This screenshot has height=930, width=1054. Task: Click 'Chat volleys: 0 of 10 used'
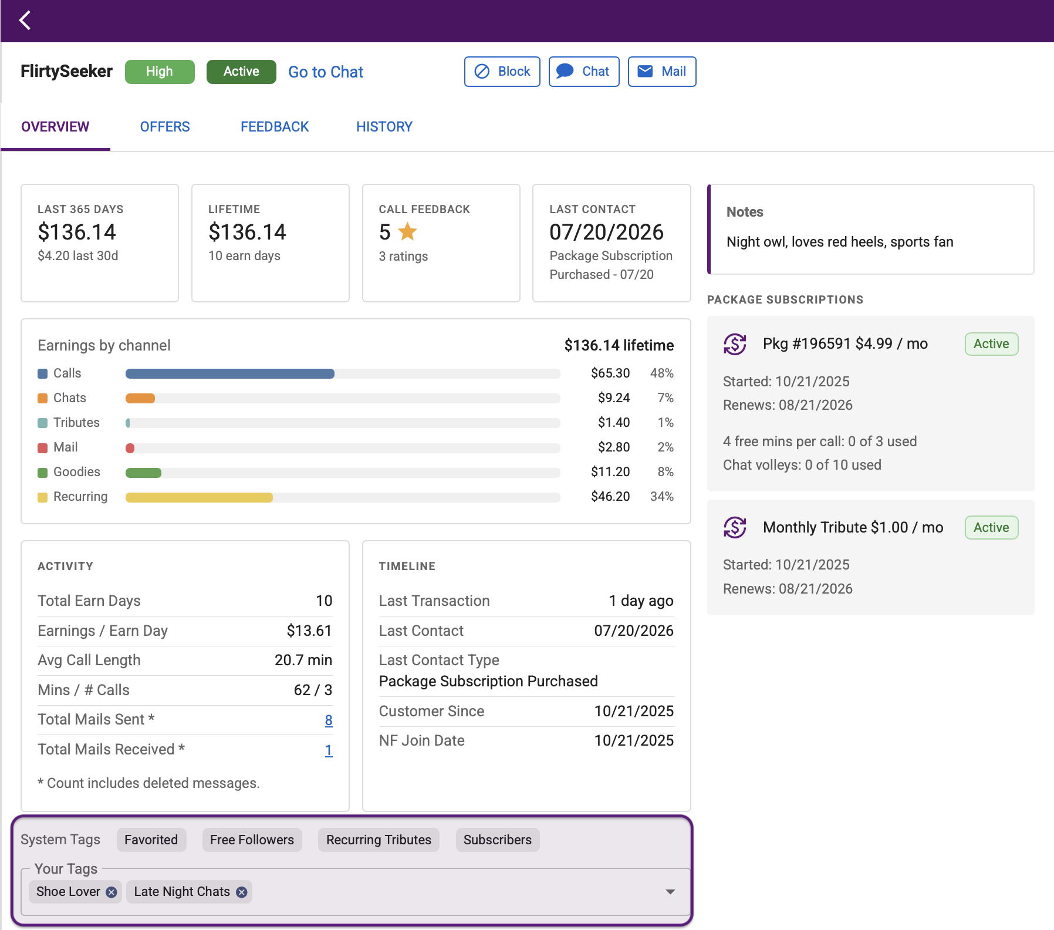pos(802,465)
